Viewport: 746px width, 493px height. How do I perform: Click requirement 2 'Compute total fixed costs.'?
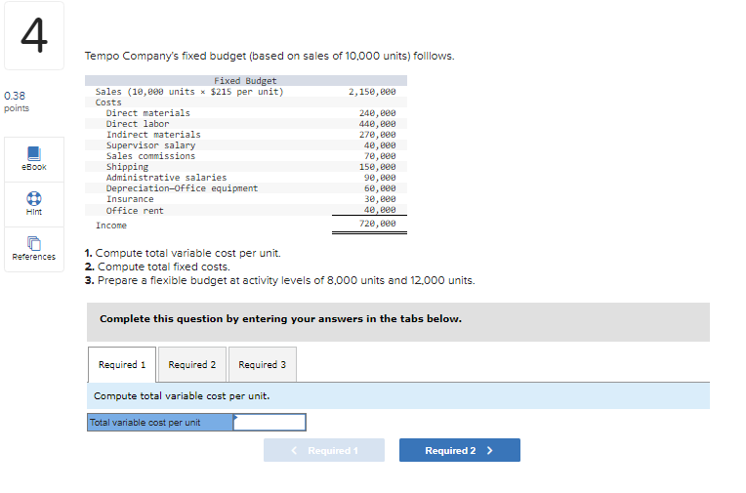point(157,267)
